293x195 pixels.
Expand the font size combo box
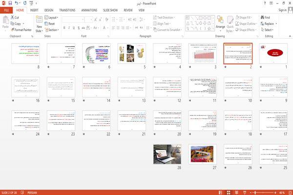pos(91,20)
